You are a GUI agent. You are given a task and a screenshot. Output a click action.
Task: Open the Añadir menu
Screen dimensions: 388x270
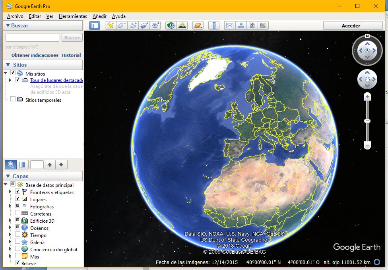click(99, 16)
